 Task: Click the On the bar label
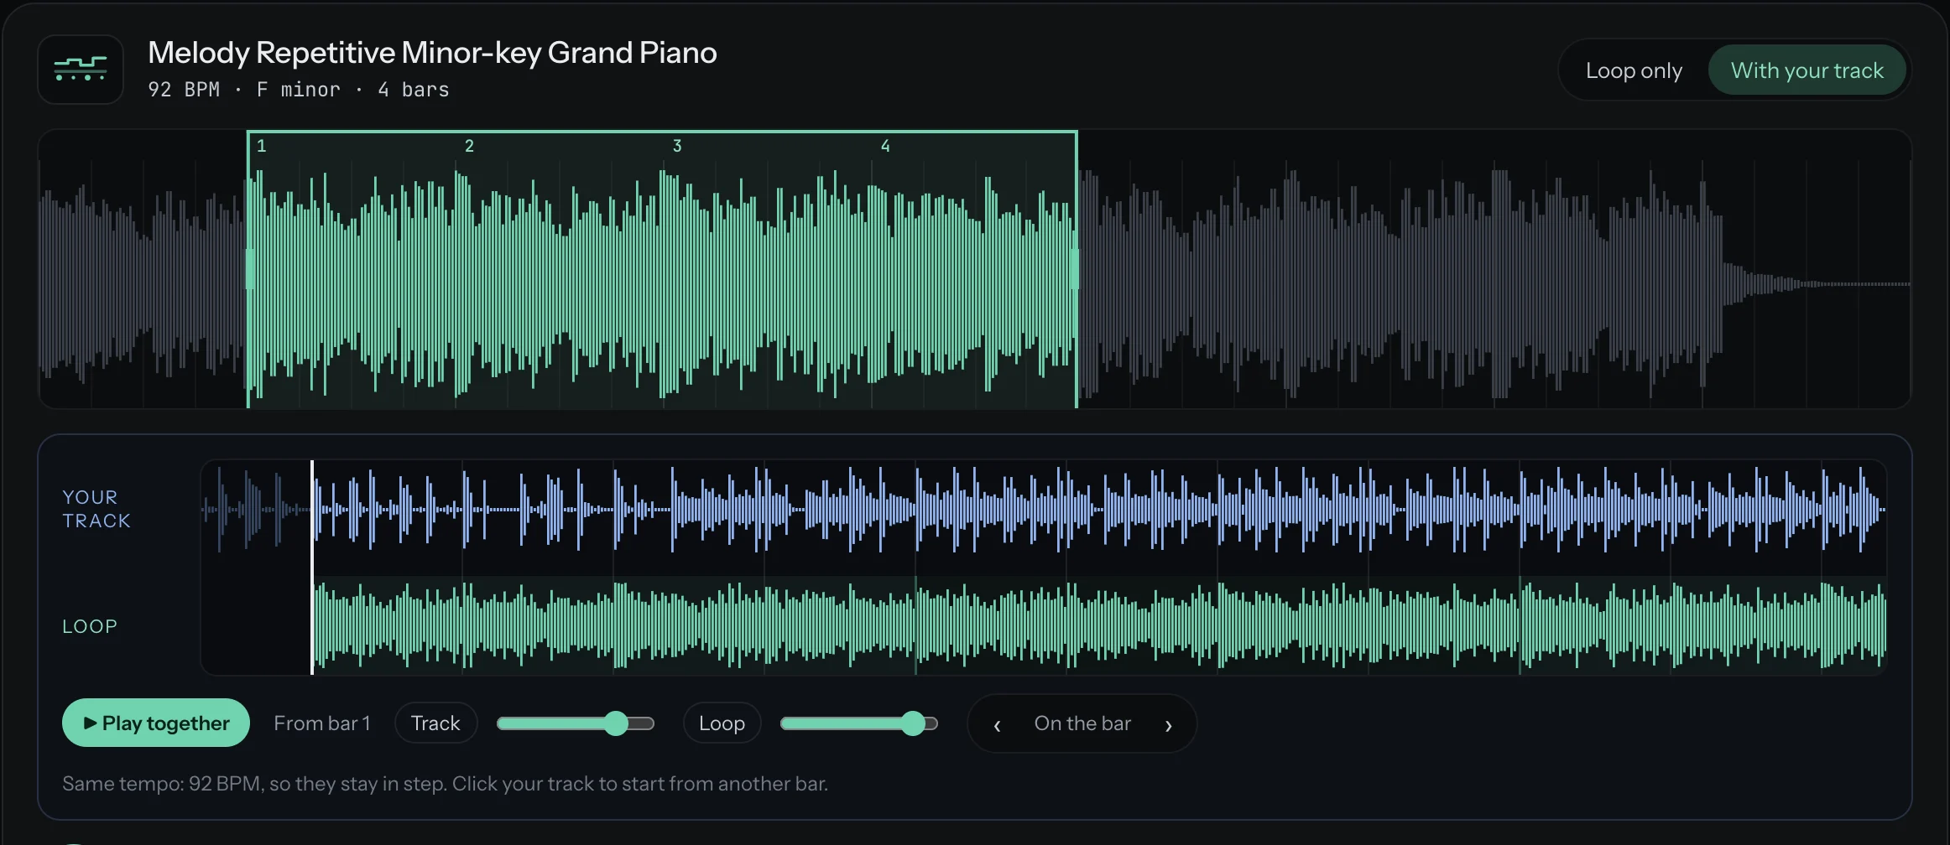1082,723
